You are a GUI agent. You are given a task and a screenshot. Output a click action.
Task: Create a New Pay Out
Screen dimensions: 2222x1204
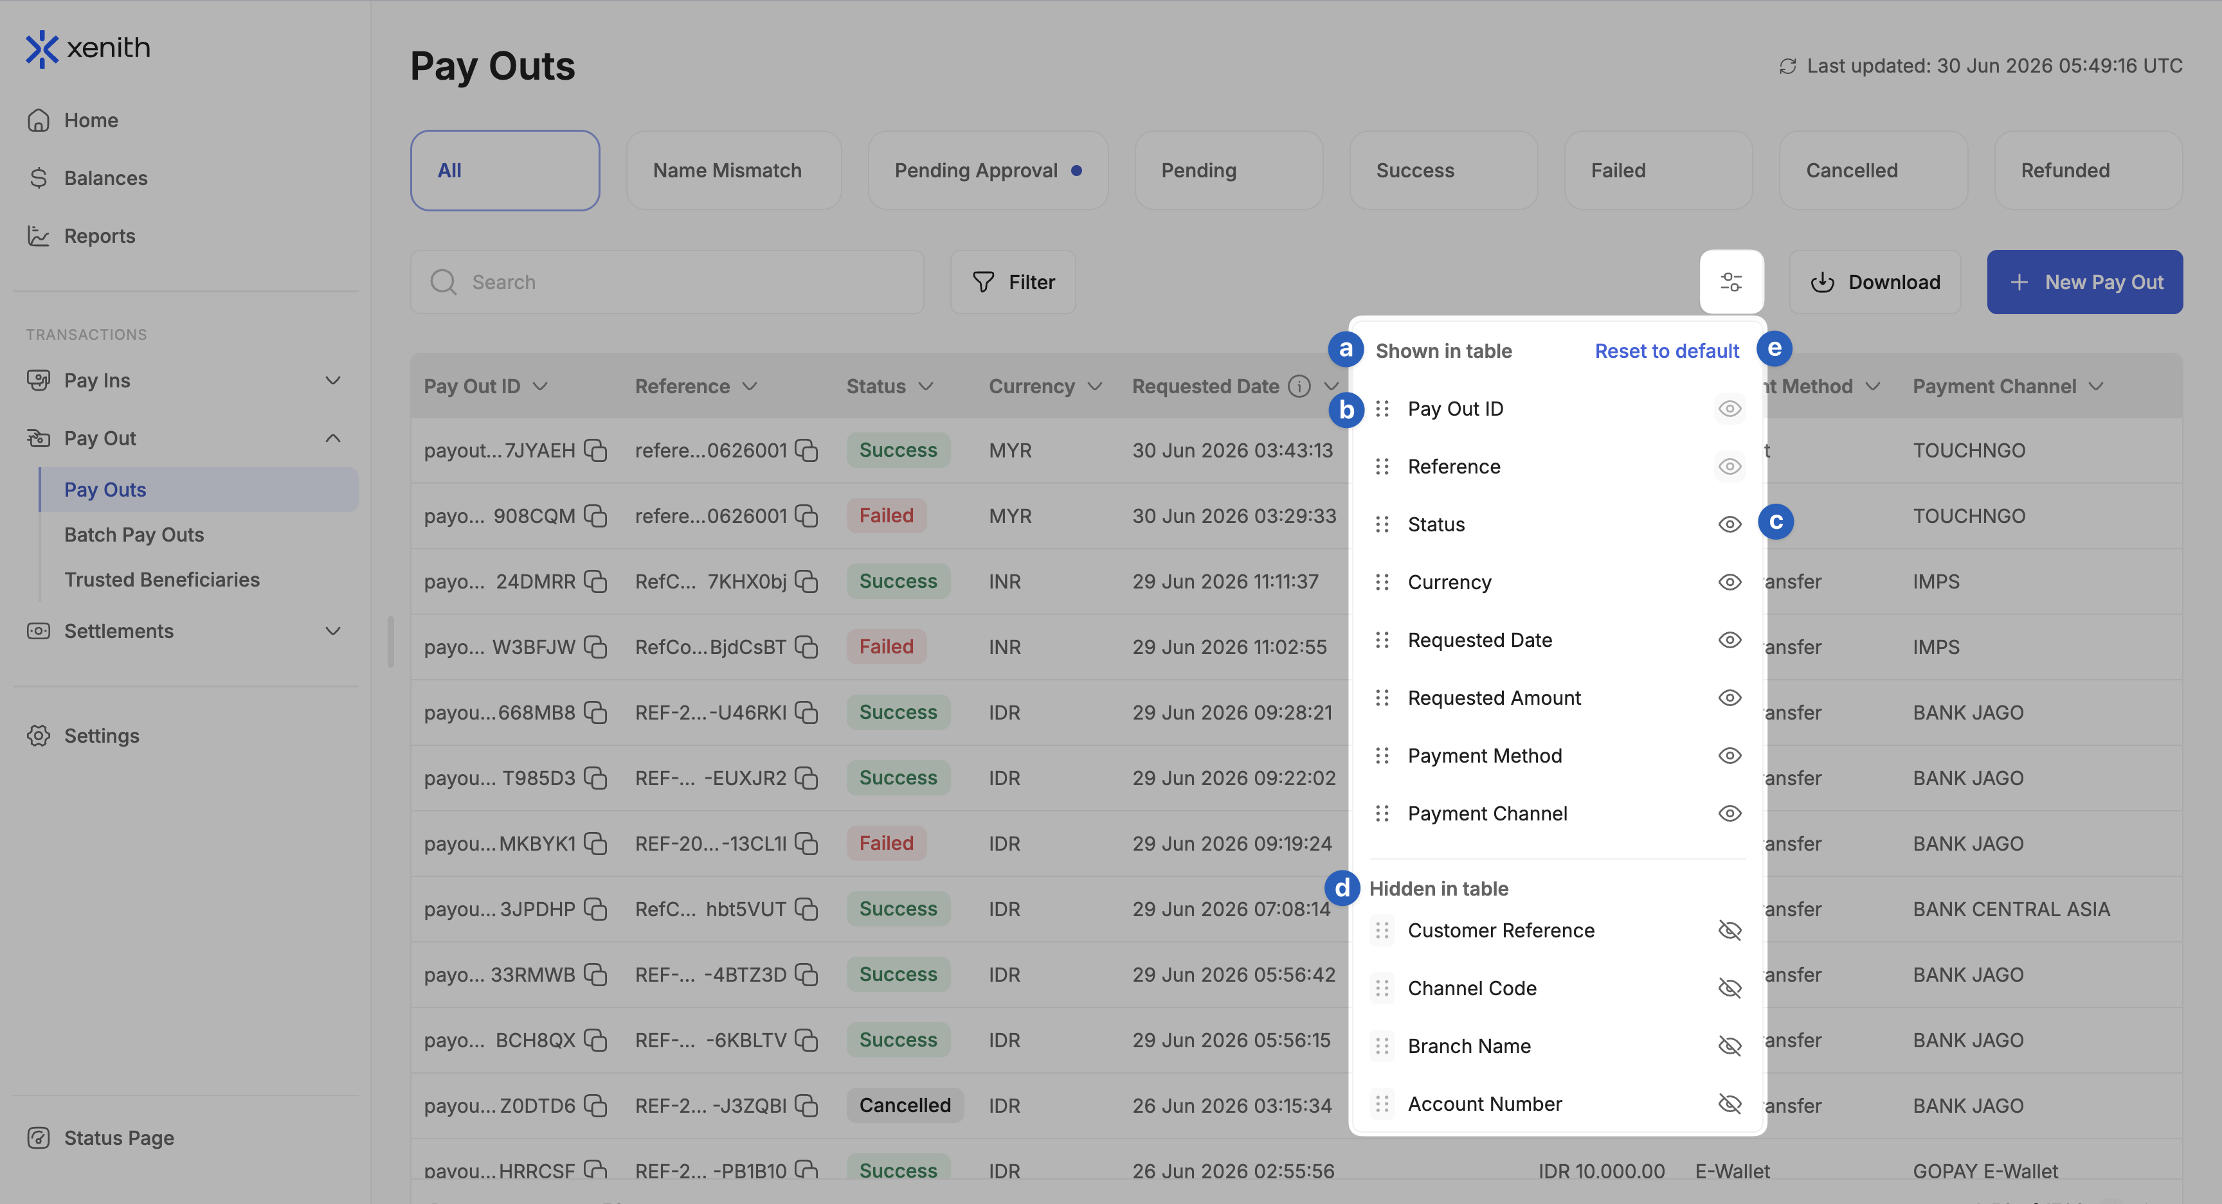tap(2085, 282)
